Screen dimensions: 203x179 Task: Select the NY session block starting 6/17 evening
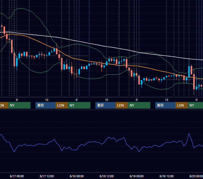pyautogui.click(x=79, y=105)
